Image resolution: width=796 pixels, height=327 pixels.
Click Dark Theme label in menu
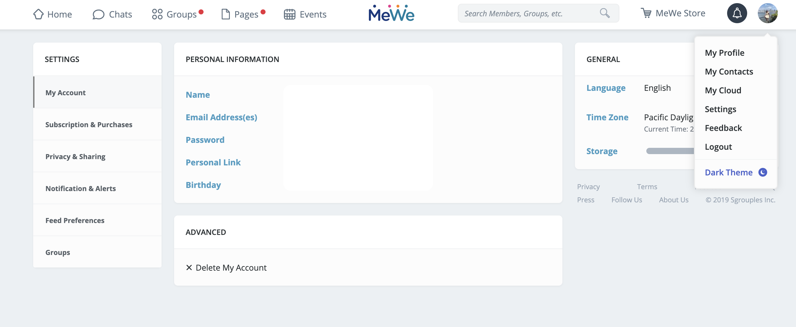click(729, 172)
